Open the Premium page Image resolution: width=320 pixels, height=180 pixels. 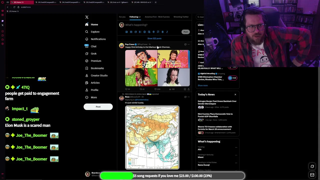tap(93, 61)
